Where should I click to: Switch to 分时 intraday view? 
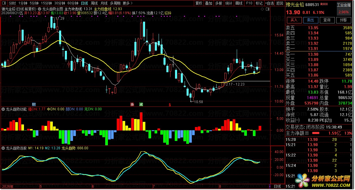tap(12, 3)
